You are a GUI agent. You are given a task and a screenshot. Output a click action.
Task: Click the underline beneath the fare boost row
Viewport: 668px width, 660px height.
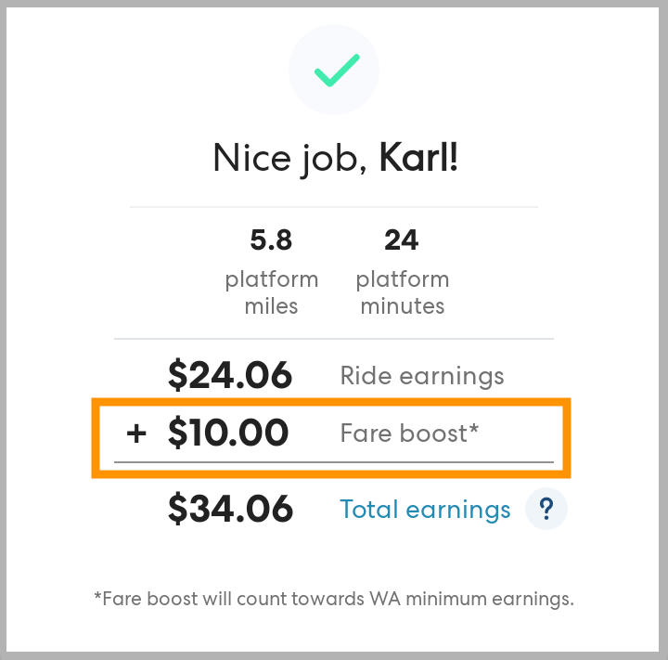click(x=334, y=461)
